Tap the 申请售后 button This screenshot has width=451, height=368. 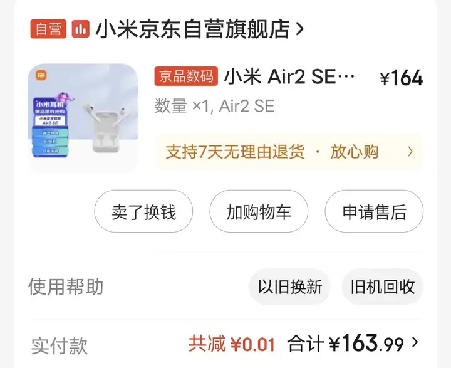pos(374,211)
